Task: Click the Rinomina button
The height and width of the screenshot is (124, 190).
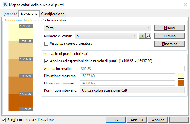Action: tap(170, 44)
